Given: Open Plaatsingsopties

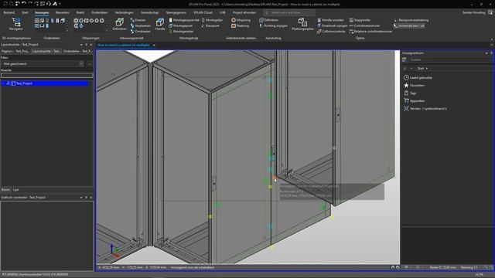Looking at the screenshot, I should [302, 24].
